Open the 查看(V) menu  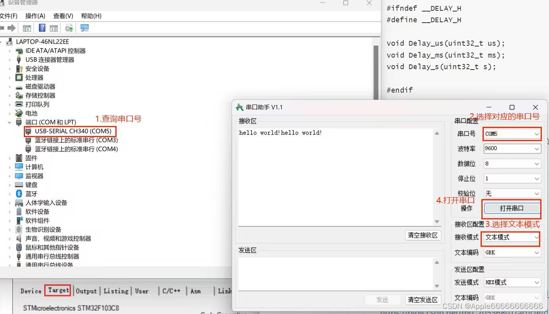[x=63, y=16]
